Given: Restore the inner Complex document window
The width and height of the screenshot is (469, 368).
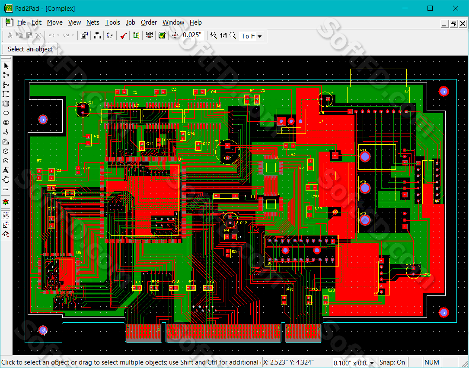Looking at the screenshot, I should (453, 24).
